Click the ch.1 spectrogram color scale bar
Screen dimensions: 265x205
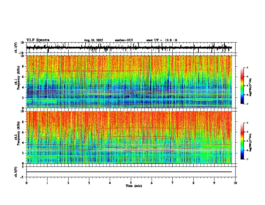(242, 86)
